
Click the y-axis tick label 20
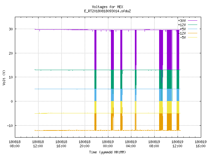point(11,53)
